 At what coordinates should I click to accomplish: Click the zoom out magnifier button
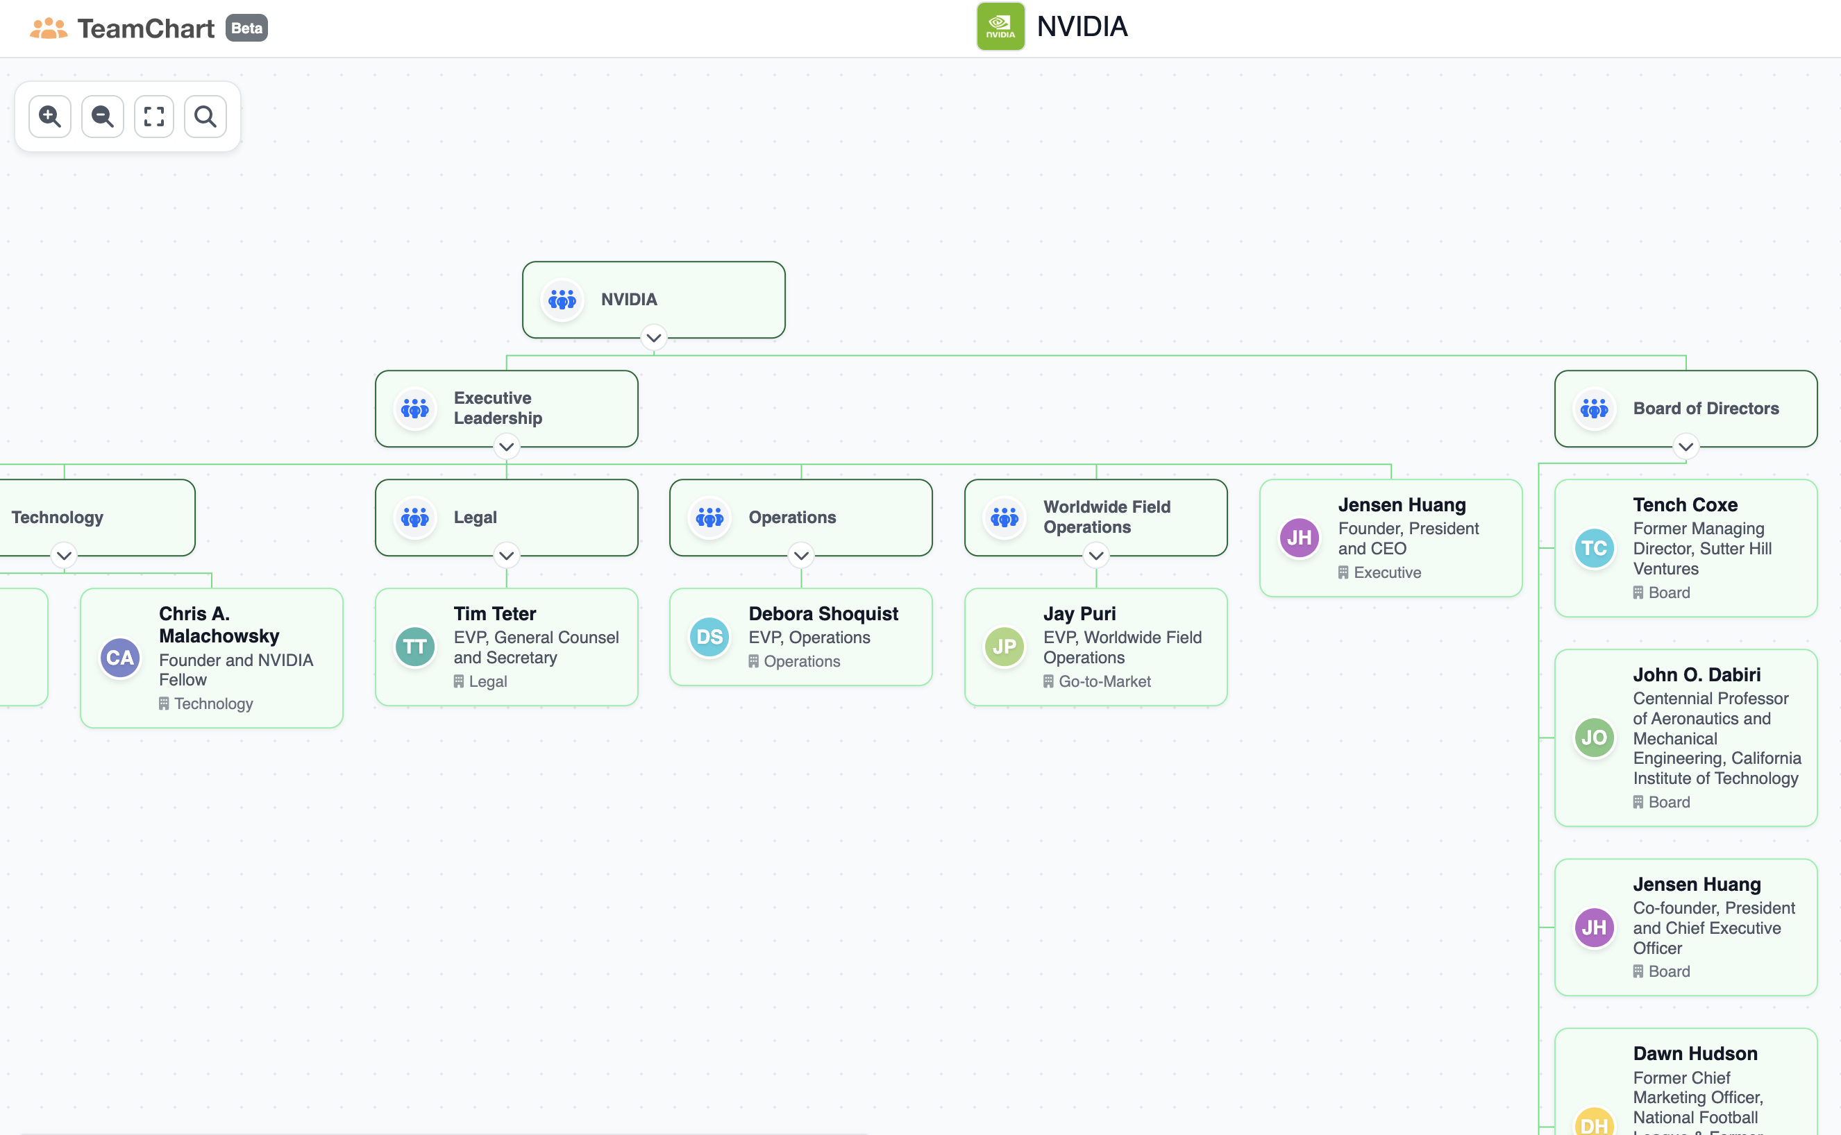(102, 117)
